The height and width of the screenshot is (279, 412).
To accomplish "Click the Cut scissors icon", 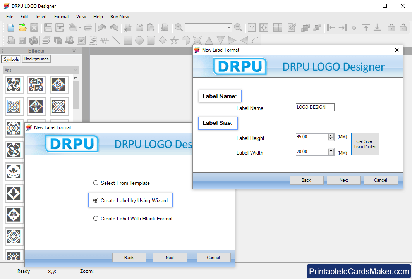I will click(x=128, y=28).
